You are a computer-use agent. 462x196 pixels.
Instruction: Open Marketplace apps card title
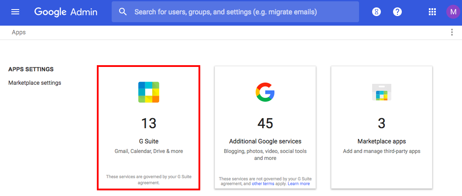pos(382,141)
